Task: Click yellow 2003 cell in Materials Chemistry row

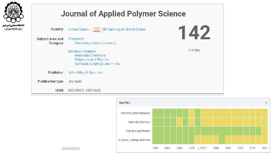Action: click(179, 122)
